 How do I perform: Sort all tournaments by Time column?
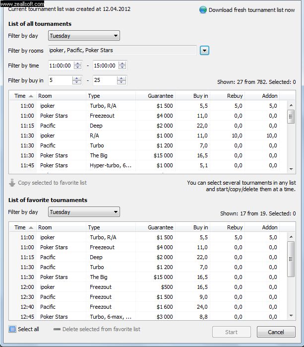[x=22, y=96]
